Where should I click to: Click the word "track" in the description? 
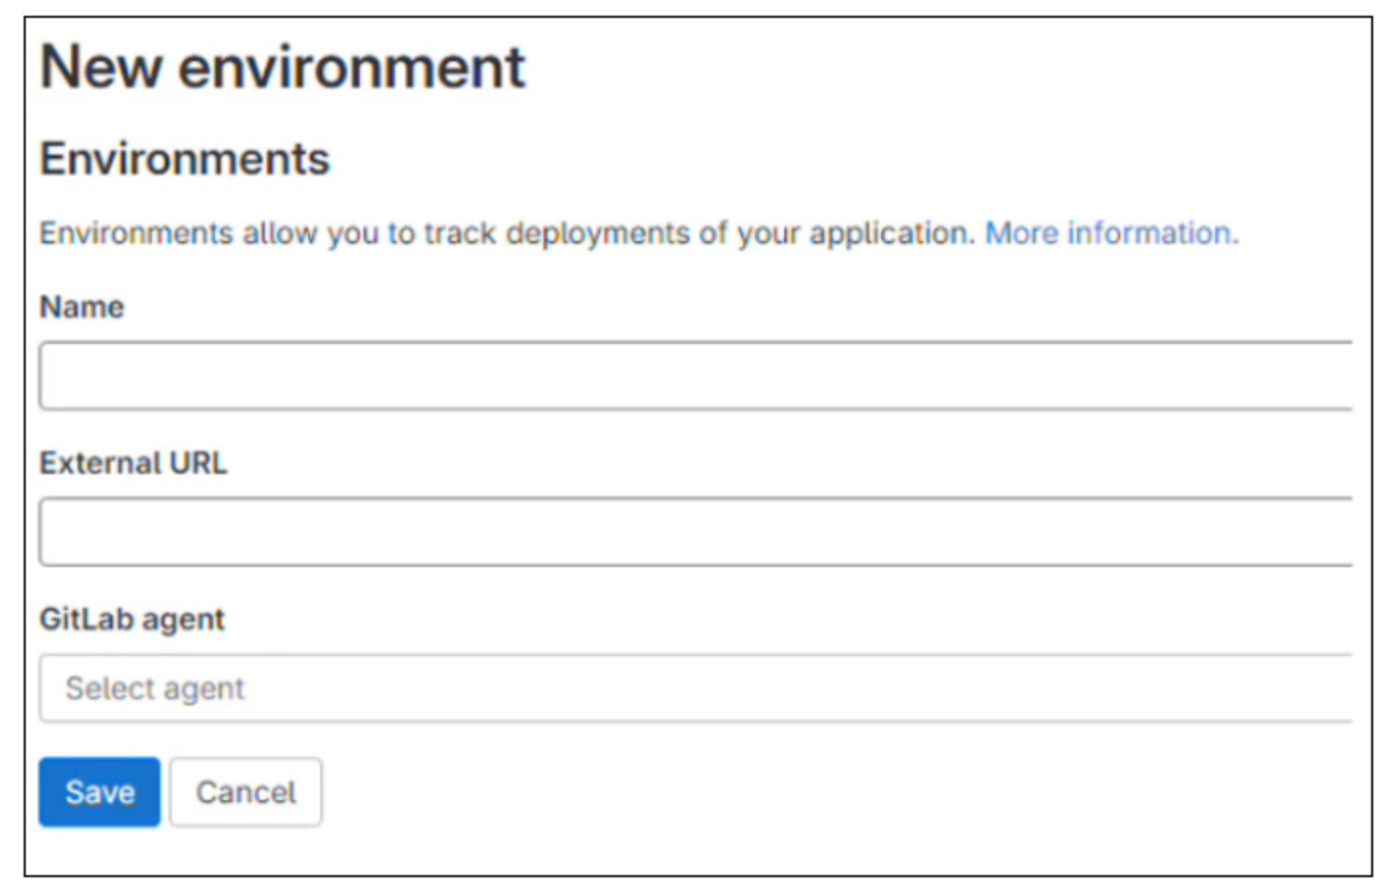[459, 233]
